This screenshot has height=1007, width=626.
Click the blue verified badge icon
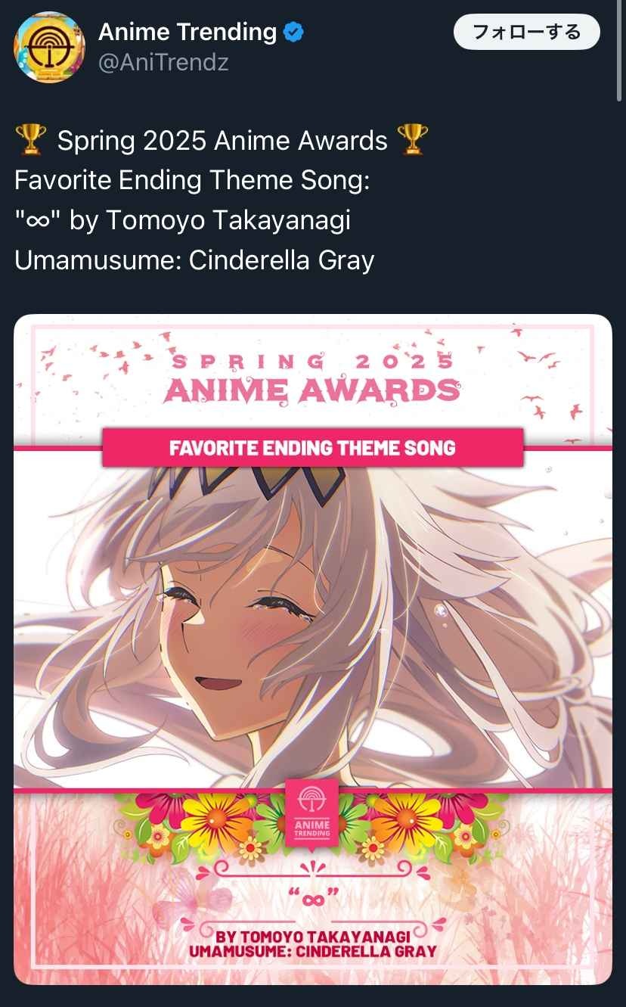(x=293, y=33)
